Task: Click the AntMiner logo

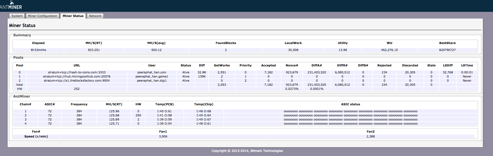Action: (11, 5)
